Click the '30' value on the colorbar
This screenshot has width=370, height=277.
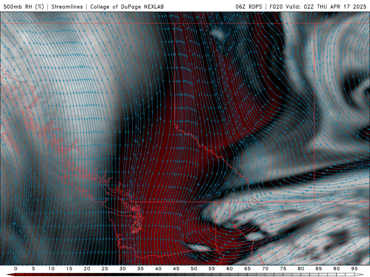coord(123,269)
